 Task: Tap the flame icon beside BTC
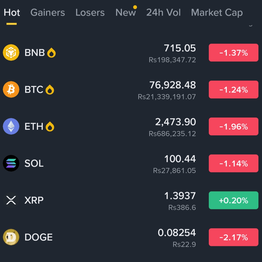[50, 90]
